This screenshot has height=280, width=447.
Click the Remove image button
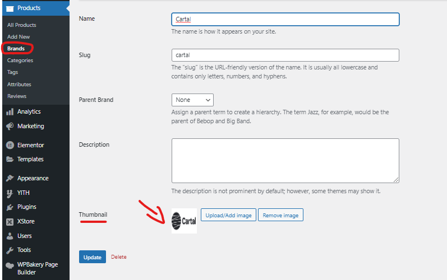click(x=280, y=215)
